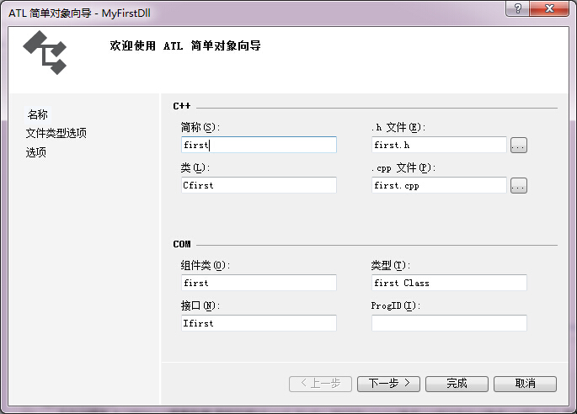Click the 组件类 input field
Viewport: 577px width, 414px height.
click(x=259, y=283)
